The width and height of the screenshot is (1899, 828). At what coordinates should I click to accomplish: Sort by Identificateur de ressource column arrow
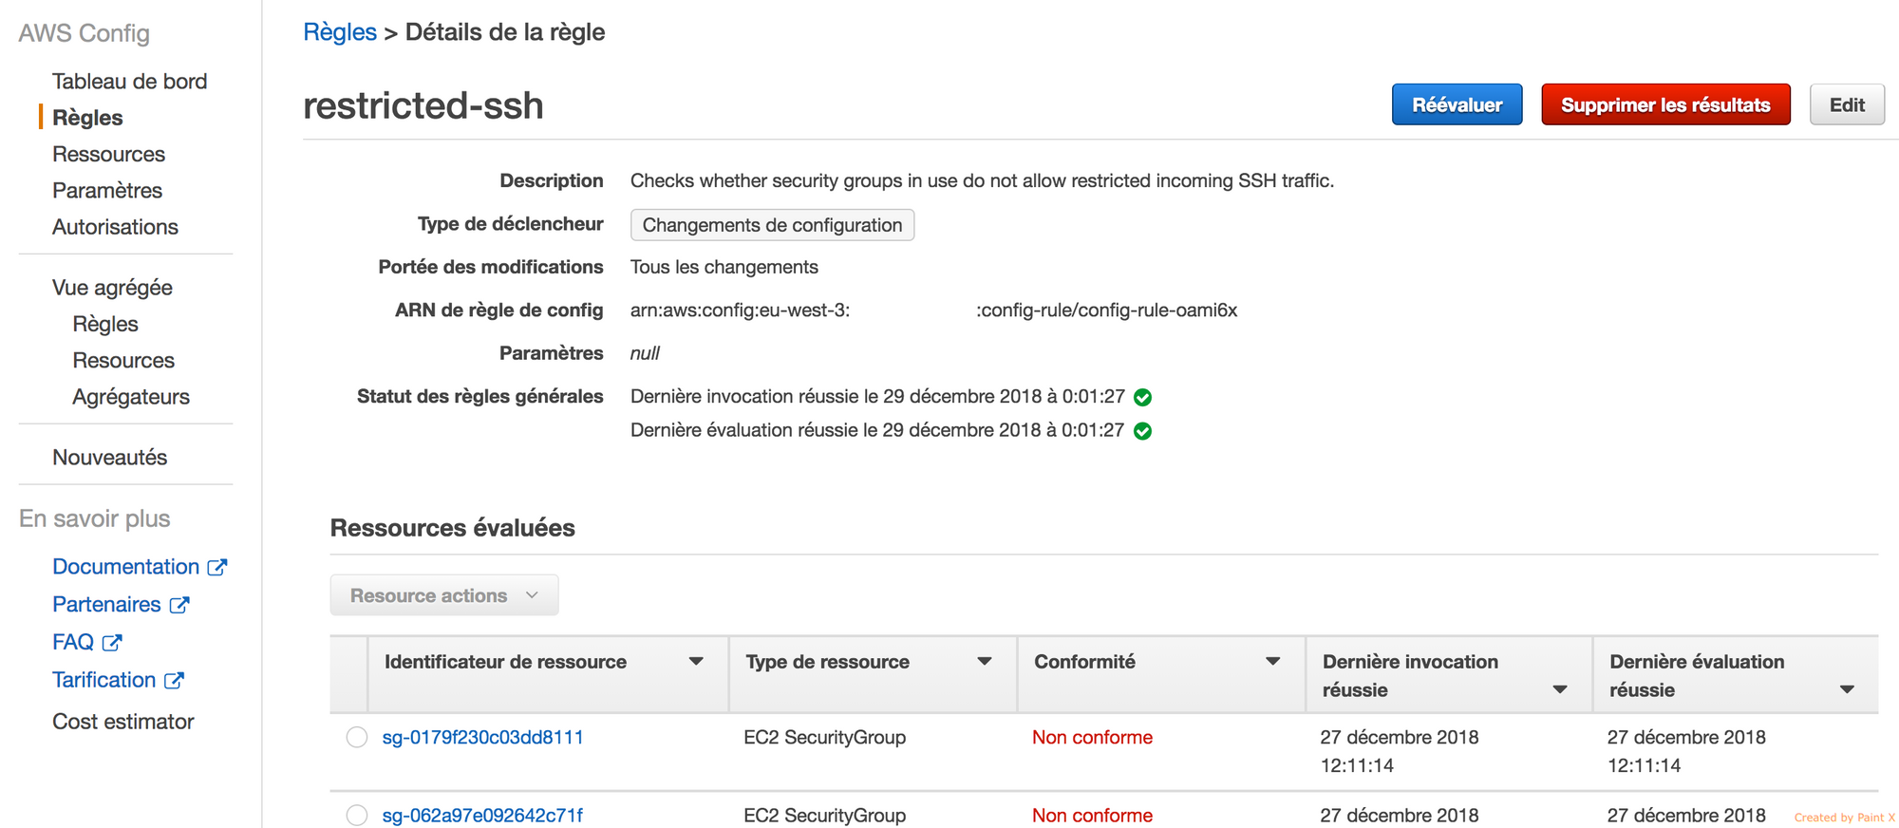[696, 662]
